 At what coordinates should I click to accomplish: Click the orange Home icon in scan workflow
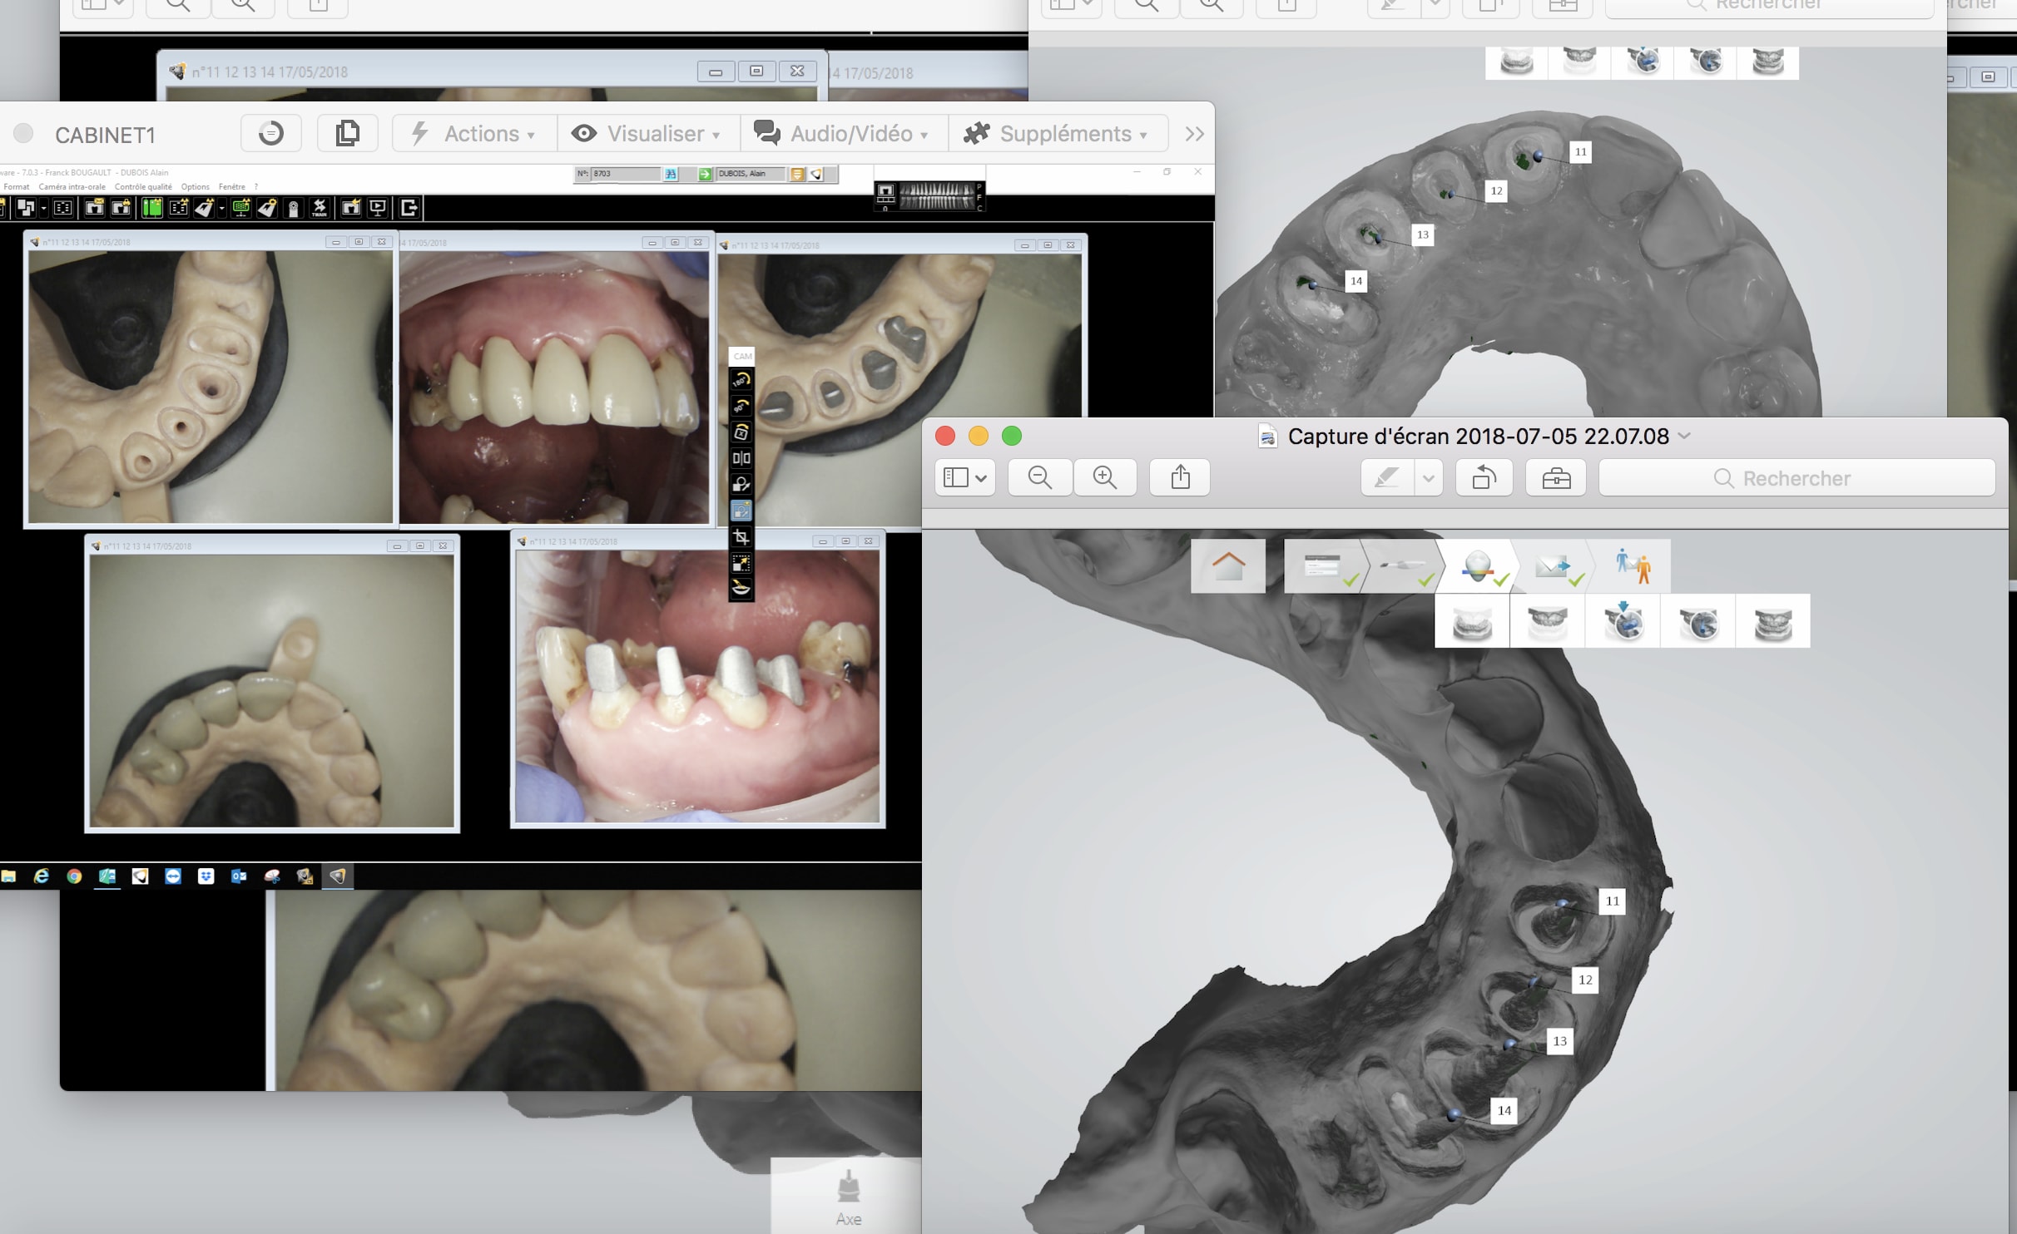click(x=1228, y=566)
